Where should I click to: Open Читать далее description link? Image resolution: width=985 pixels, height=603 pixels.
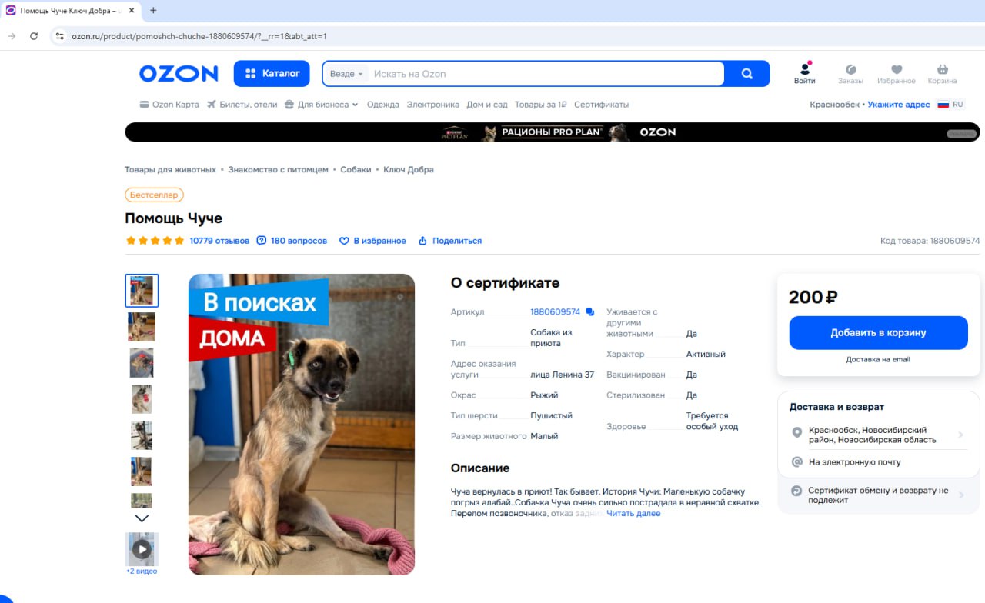coord(633,514)
